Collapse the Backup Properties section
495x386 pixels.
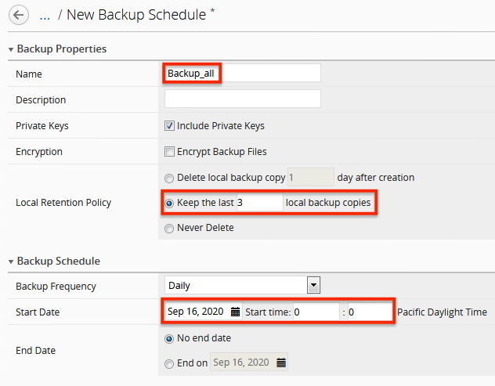click(x=11, y=49)
